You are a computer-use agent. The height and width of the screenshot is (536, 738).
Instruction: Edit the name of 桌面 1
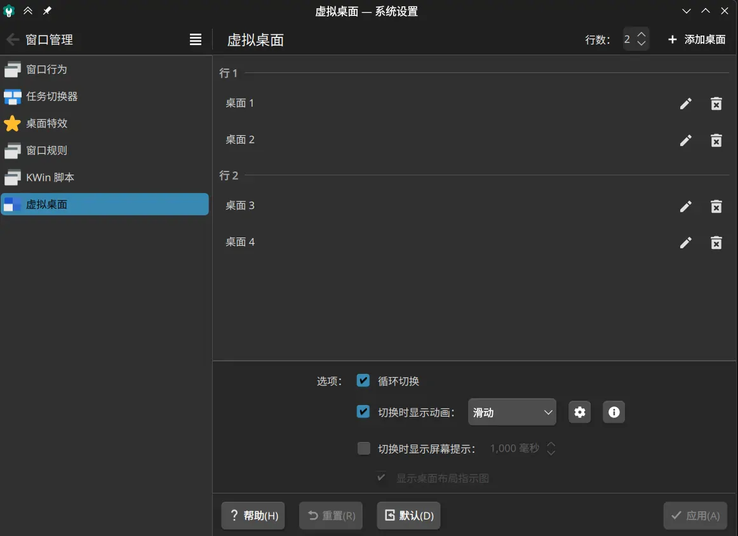coord(686,104)
